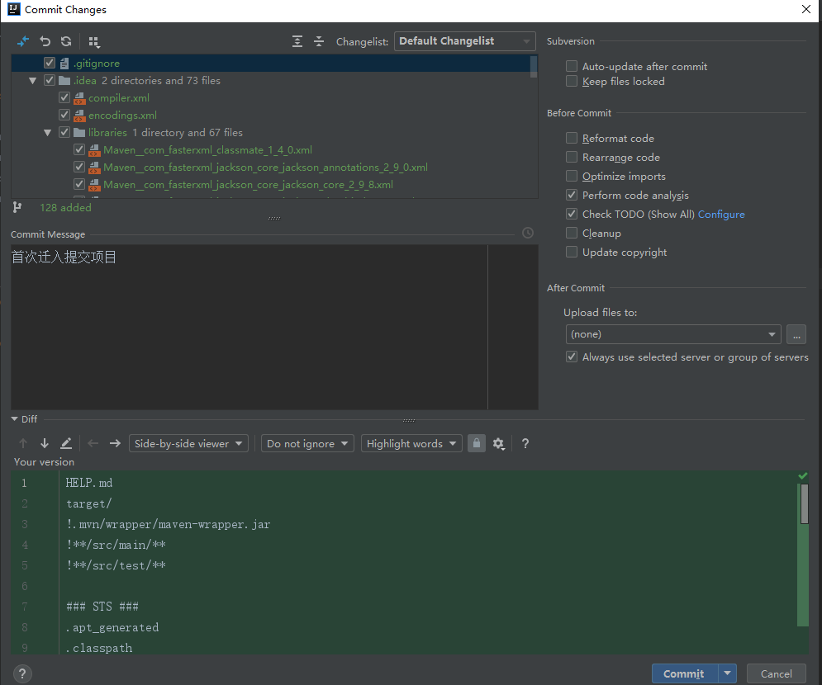This screenshot has width=822, height=685.
Task: Uncheck Maven classmate_1_4_0.xml checkbox
Action: tap(79, 149)
